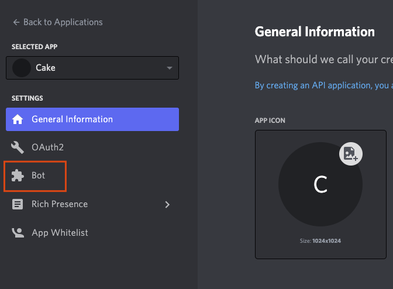Go back to Applications link
393x289 pixels.
(x=58, y=22)
